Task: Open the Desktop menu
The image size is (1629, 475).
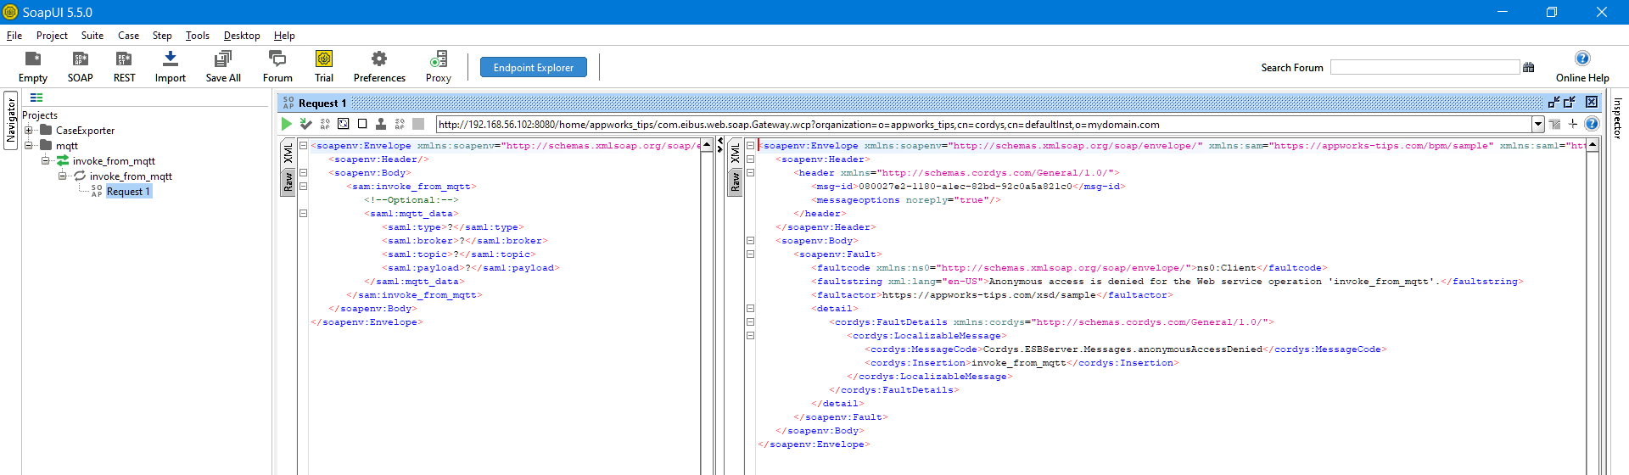Action: point(242,36)
